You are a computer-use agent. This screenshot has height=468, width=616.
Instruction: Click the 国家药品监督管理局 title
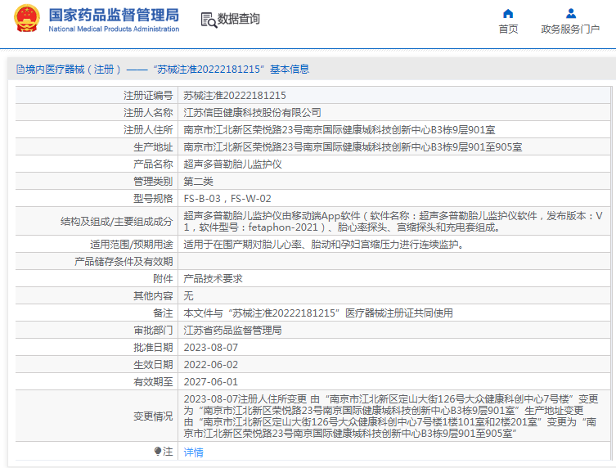[x=114, y=16]
